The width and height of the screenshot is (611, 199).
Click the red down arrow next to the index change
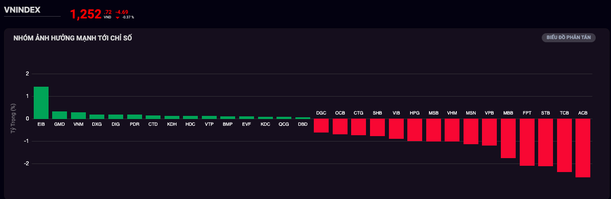(x=117, y=18)
